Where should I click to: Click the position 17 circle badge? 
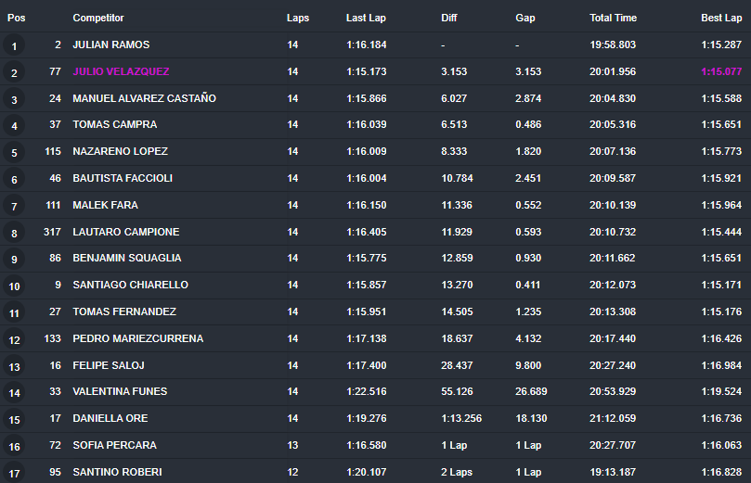coord(14,473)
